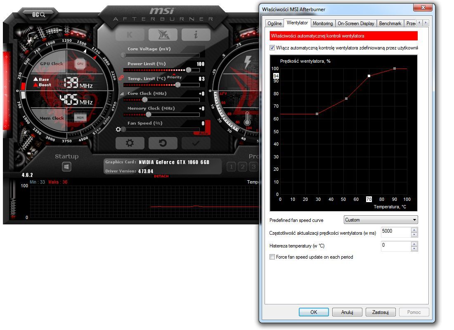Viewport: 454px width, 330px height.
Task: Click the MEM chip icon
Action: click(x=80, y=118)
